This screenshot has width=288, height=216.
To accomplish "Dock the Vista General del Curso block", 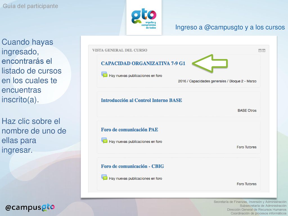I will pyautogui.click(x=264, y=51).
